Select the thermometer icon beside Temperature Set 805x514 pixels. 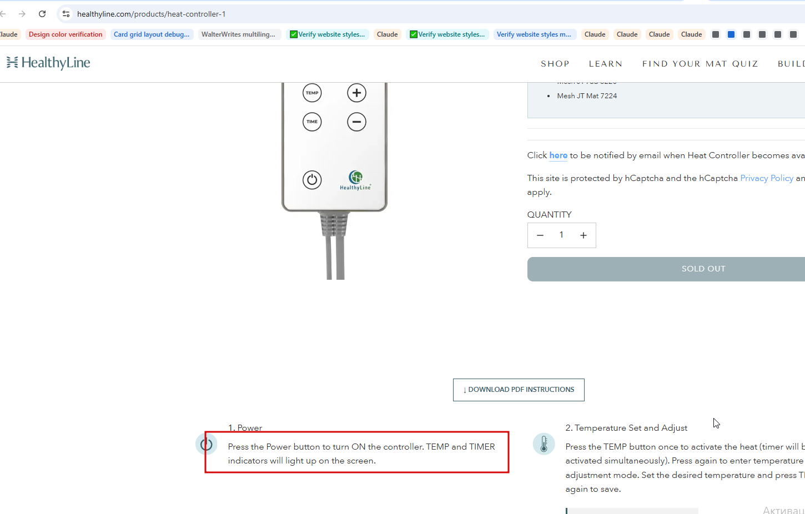tap(544, 444)
